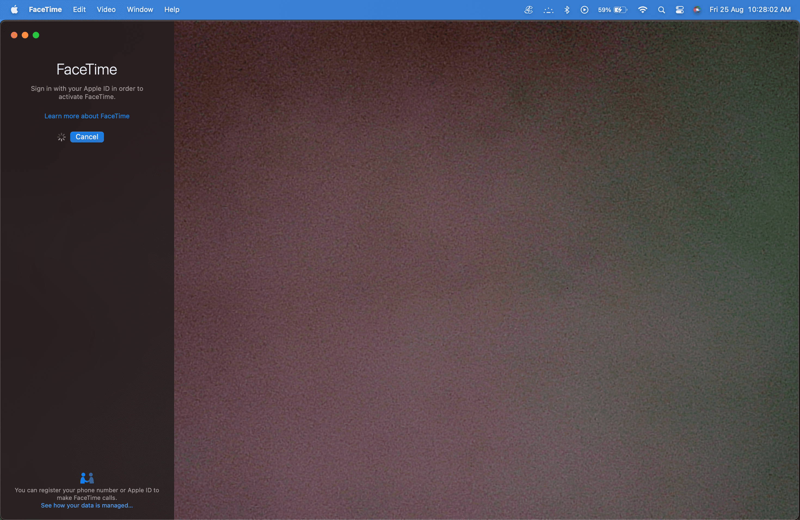Screen dimensions: 800x520
Task: Open Control Center toggles icon
Action: [x=679, y=10]
